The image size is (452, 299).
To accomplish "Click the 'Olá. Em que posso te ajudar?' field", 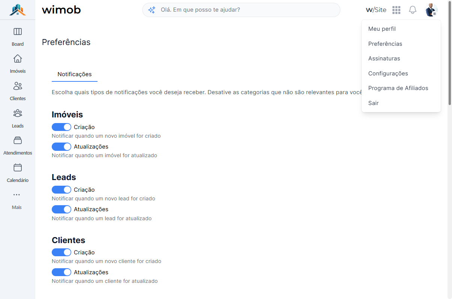I will pos(241,10).
